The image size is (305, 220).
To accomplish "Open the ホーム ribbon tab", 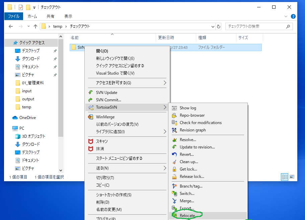I will pos(32,16).
